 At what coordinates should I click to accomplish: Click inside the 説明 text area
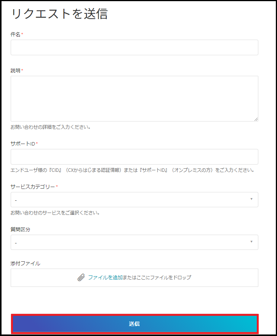[134, 98]
